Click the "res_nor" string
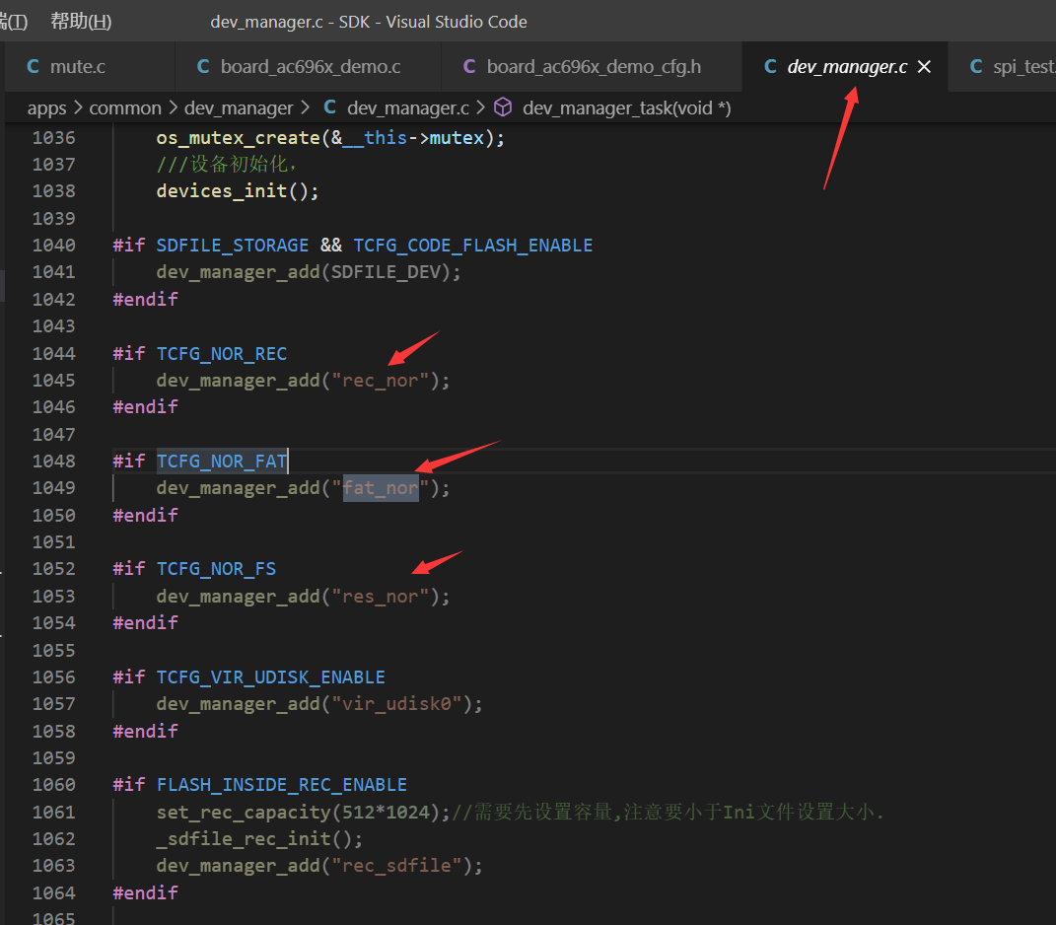The width and height of the screenshot is (1056, 925). [380, 597]
